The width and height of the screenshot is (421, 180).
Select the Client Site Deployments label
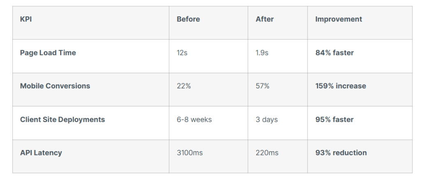point(62,120)
